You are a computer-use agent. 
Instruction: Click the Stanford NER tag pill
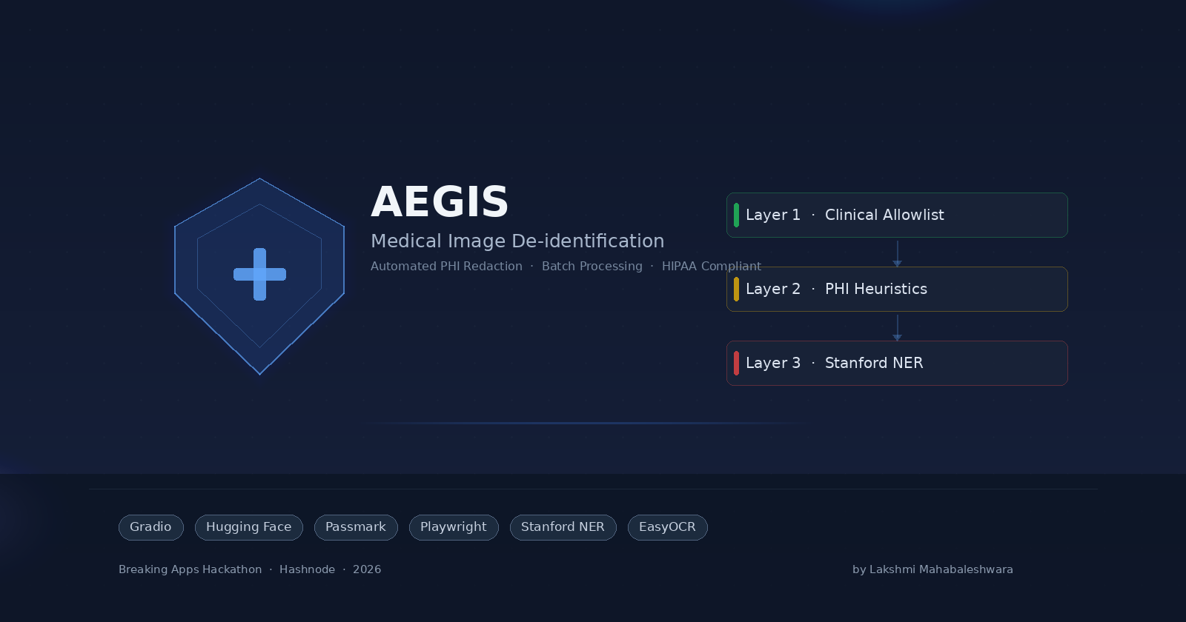pyautogui.click(x=563, y=527)
